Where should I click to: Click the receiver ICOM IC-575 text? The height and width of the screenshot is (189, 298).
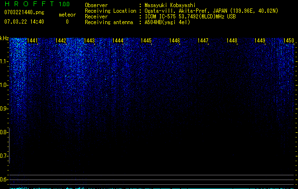(x=190, y=17)
